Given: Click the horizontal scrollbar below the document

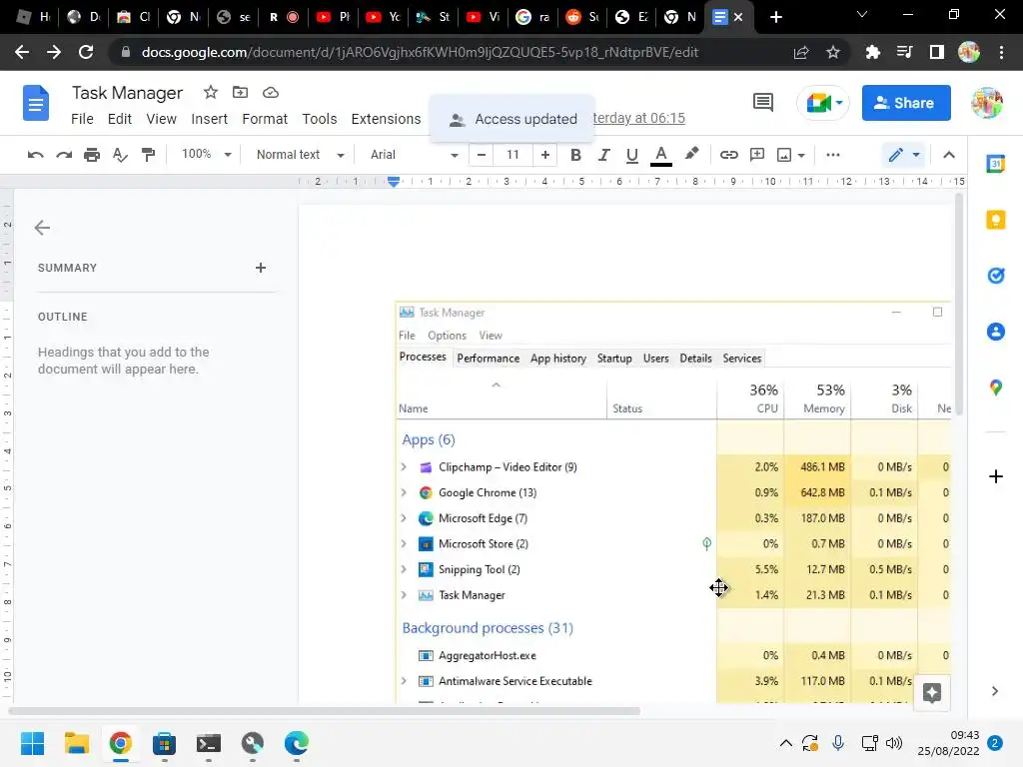Looking at the screenshot, I should click(325, 711).
